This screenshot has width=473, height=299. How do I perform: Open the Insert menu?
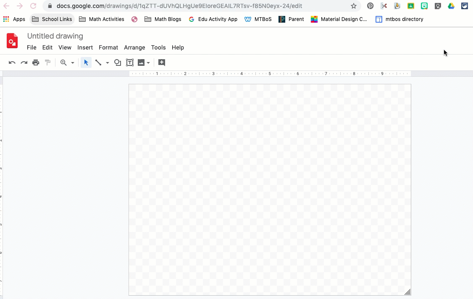click(85, 47)
